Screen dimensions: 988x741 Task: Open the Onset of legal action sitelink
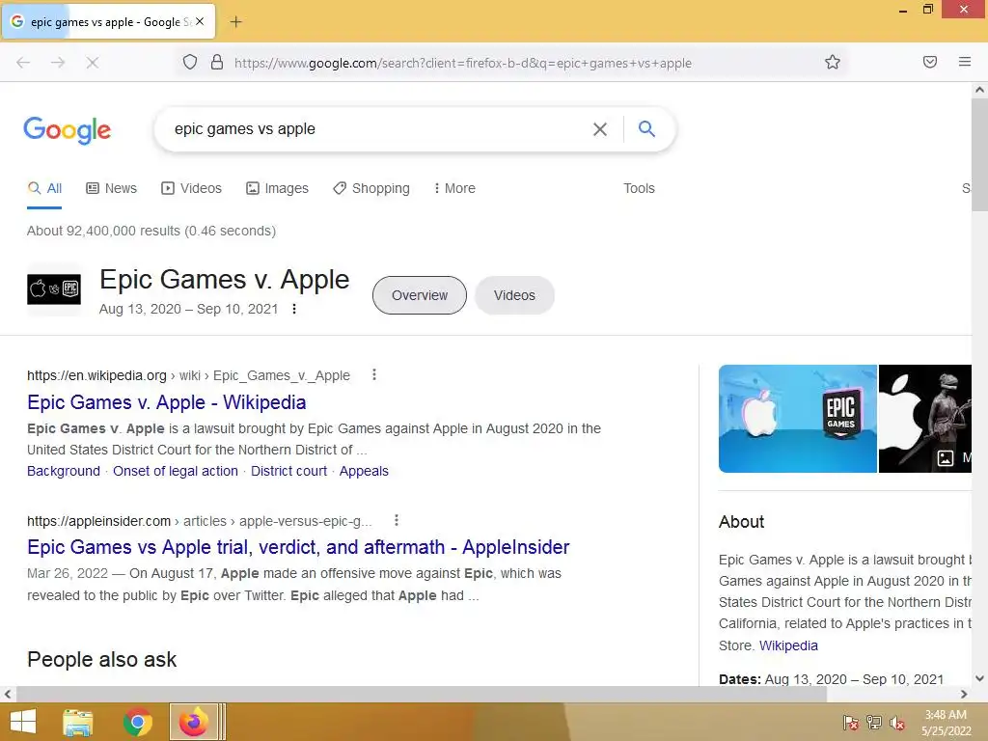coord(176,471)
